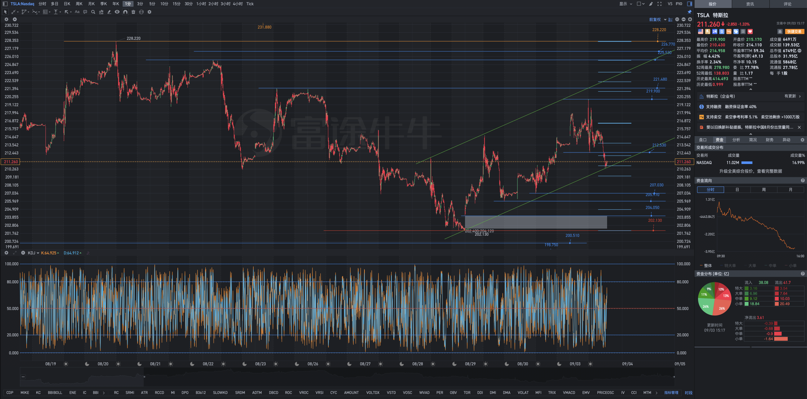This screenshot has width=807, height=399.
Task: Click the blue 24-hour trading badge
Action: click(x=715, y=32)
